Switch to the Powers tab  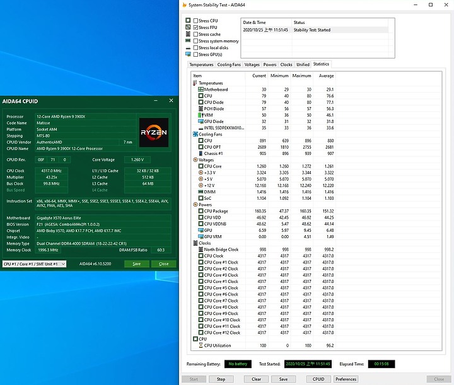tap(270, 64)
